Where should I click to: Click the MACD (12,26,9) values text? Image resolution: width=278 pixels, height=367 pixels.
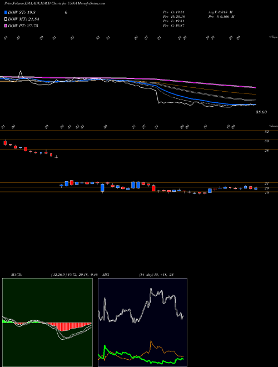click(x=75, y=275)
